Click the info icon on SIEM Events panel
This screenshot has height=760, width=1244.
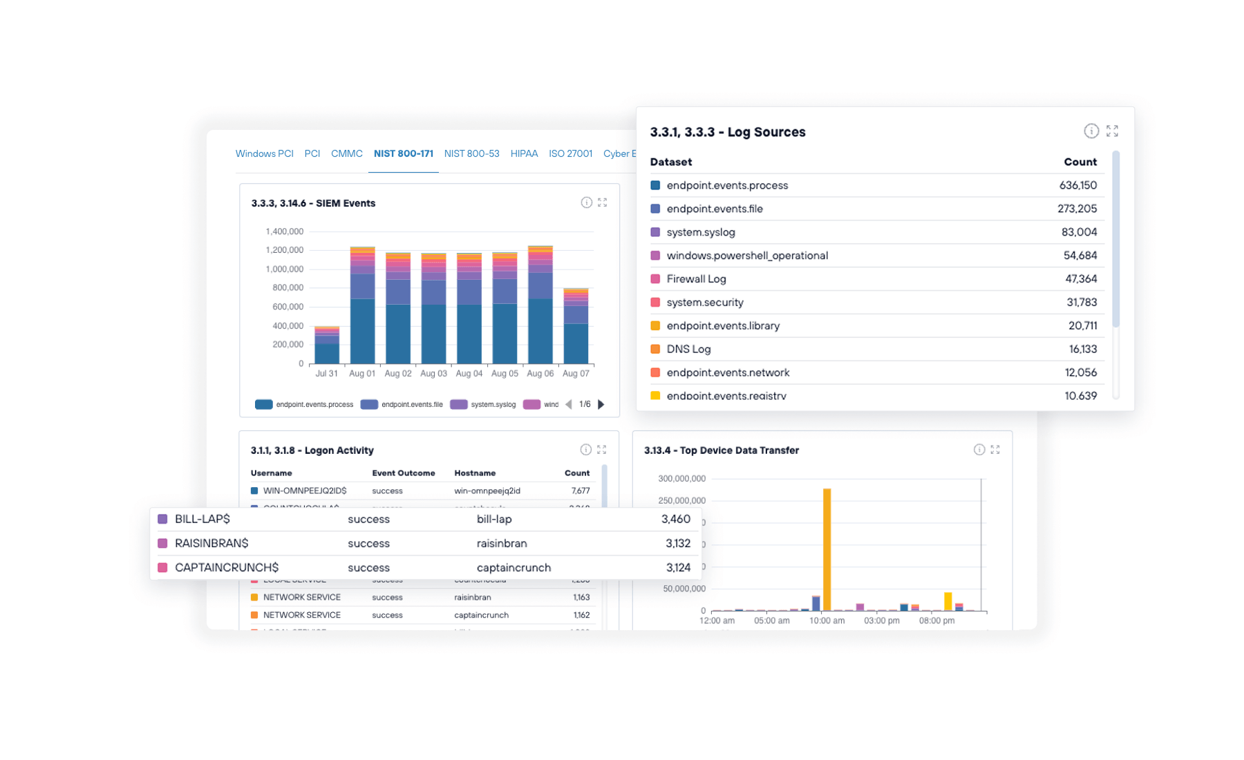click(x=586, y=202)
